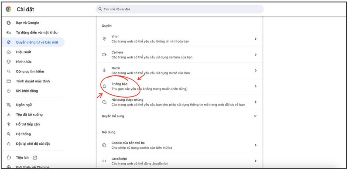Click the cookie icon for Cookie của bên thứ ba
Screen dimensions: 349x171
[104, 145]
